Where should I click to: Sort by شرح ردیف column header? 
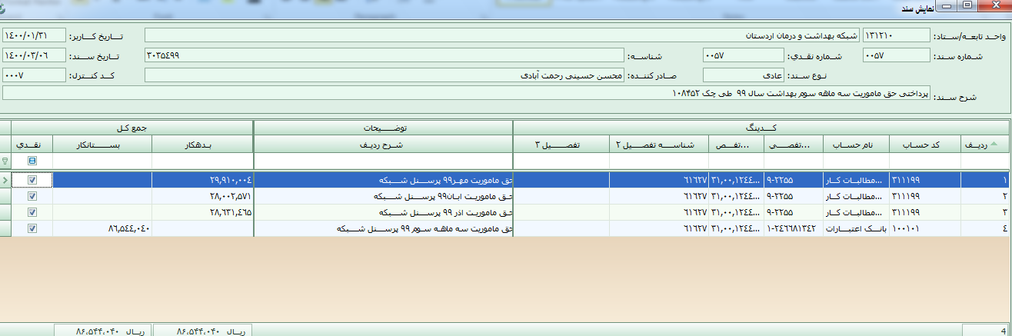(383, 144)
